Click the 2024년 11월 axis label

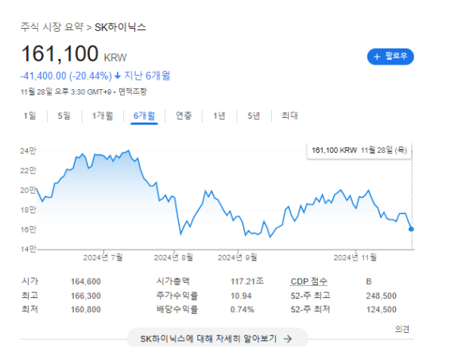click(355, 257)
